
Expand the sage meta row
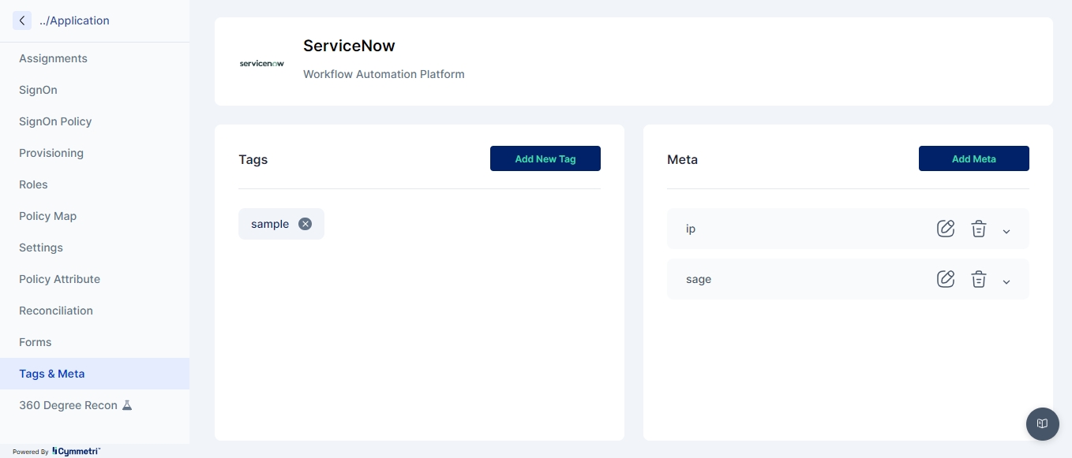1006,281
